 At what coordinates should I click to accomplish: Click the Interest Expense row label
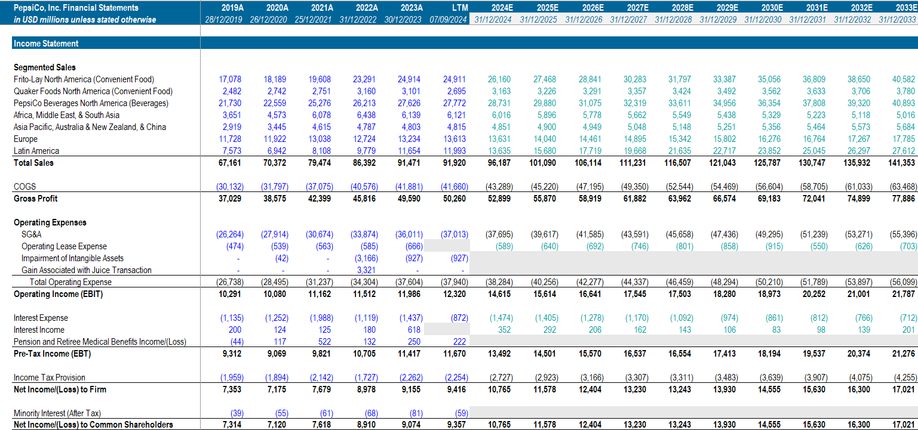point(41,318)
